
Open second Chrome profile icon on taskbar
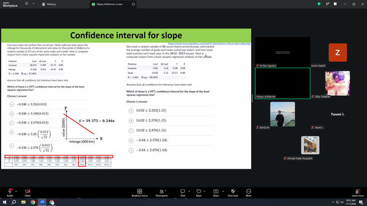[52, 202]
